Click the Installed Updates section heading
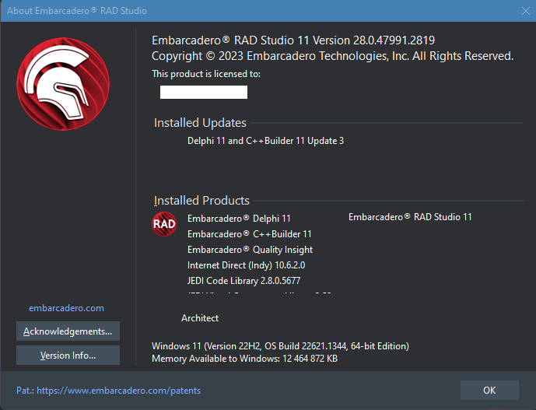This screenshot has height=410, width=536. coord(200,123)
